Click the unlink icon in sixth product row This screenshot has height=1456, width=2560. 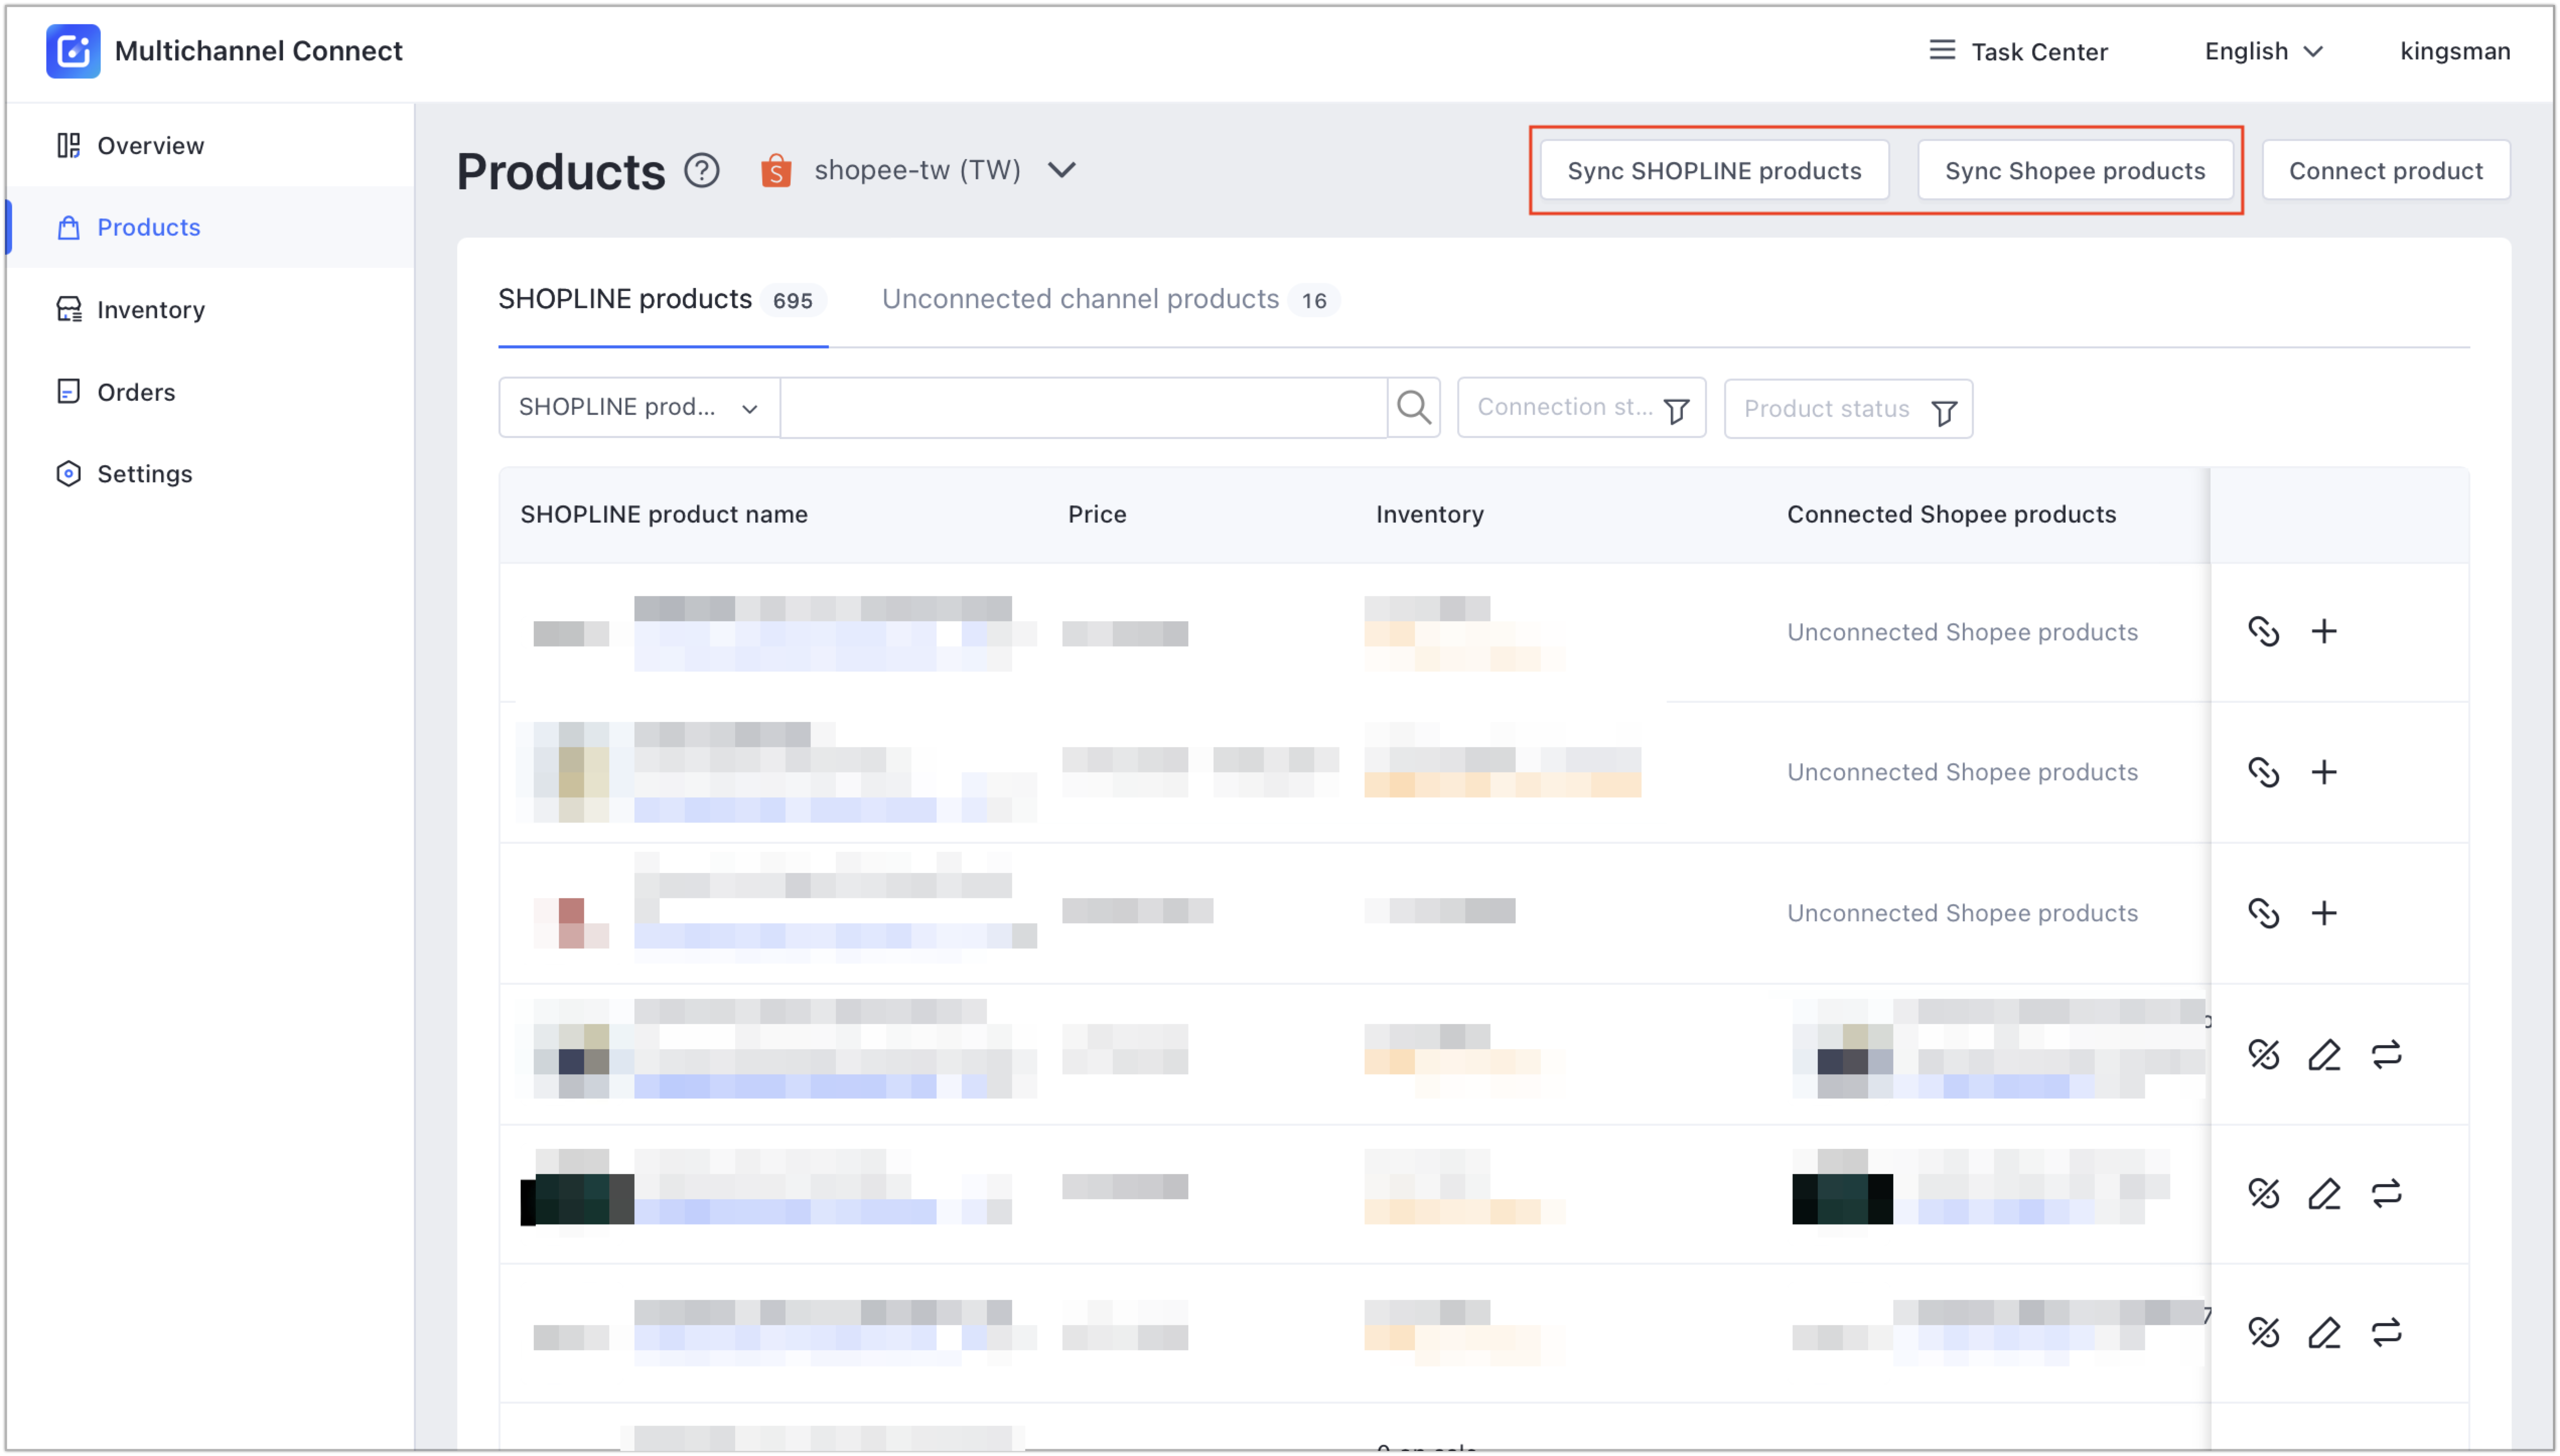pos(2263,1332)
